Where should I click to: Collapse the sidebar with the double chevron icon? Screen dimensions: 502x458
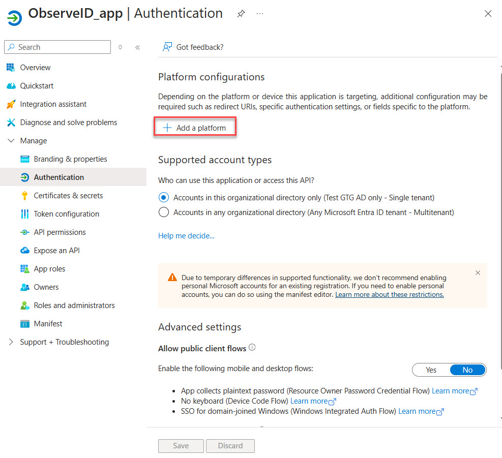tap(137, 47)
